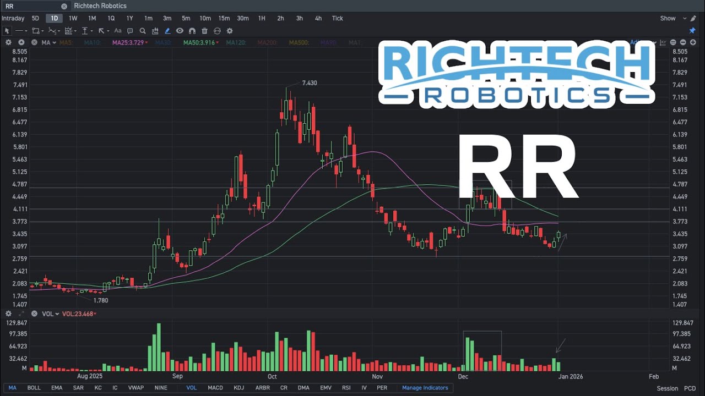Screen dimensions: 705x396
Task: Click the paintbrush theme icon
Action: (x=693, y=18)
